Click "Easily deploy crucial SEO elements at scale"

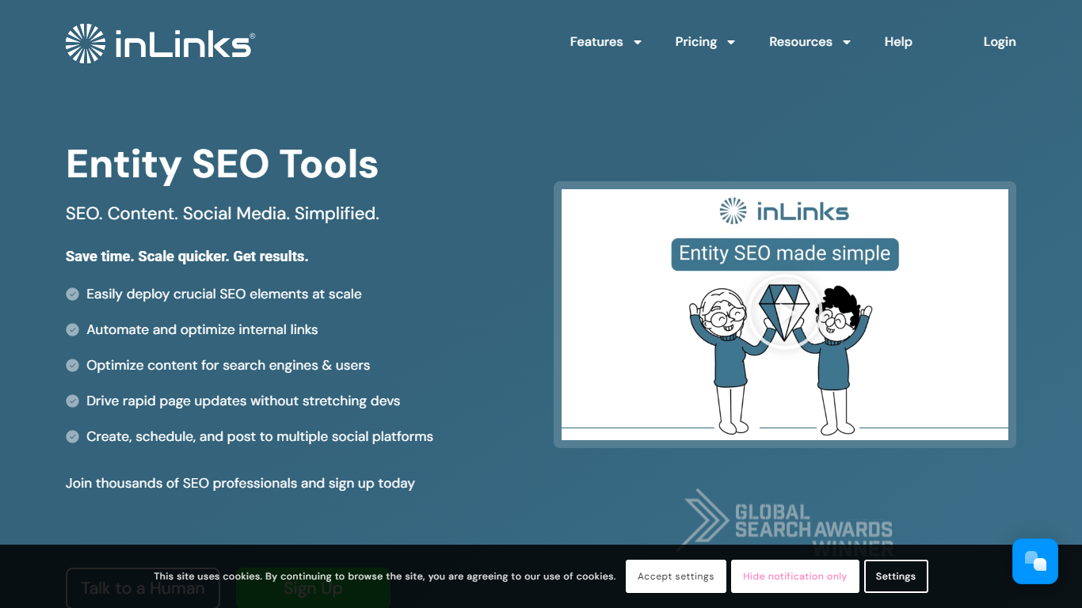click(x=224, y=294)
